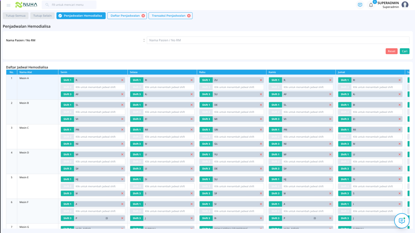Viewport: 415px width, 233px height.
Task: Open the messages chat icon in header
Action: pos(360,5)
